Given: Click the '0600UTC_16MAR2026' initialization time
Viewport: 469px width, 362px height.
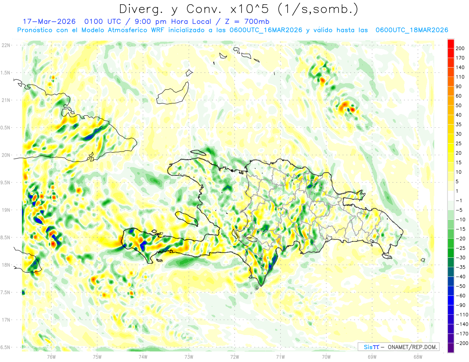Looking at the screenshot, I should point(266,30).
